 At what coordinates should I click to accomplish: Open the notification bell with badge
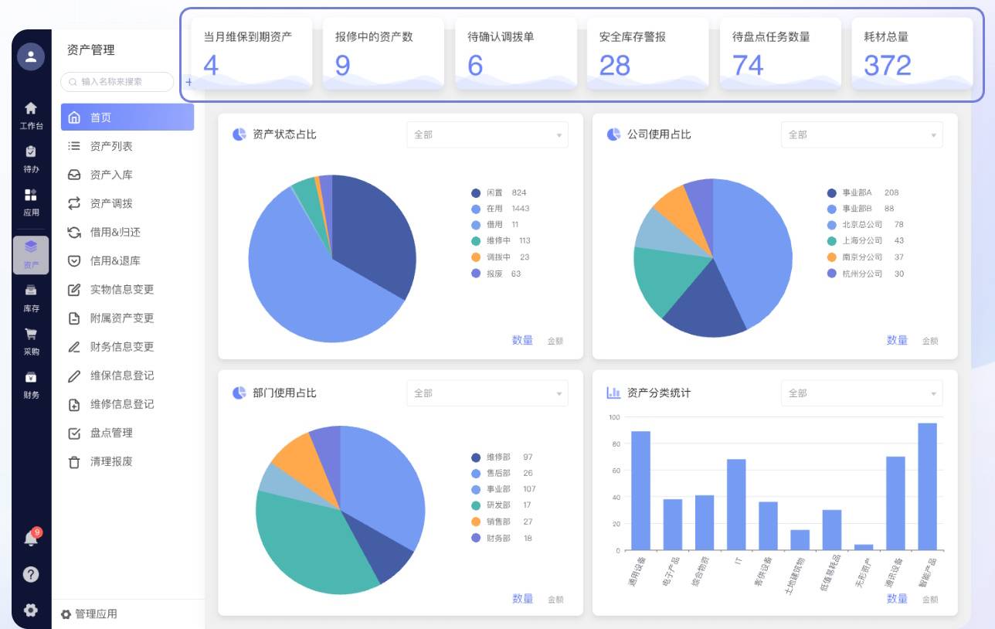[31, 538]
